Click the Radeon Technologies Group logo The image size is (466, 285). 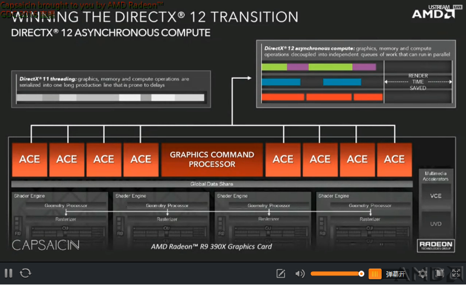click(436, 246)
